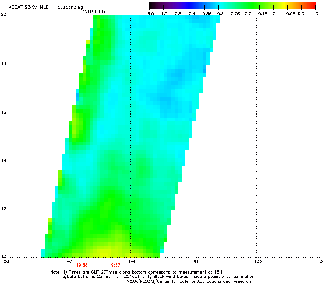Click the '-0.2' color scale label
323x284 pixels.
pyautogui.click(x=247, y=14)
